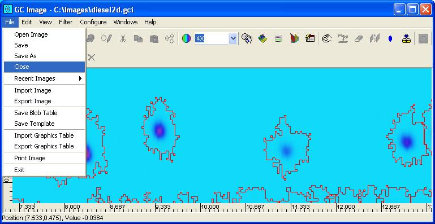Open the Filter menu
The width and height of the screenshot is (435, 224).
pyautogui.click(x=66, y=22)
